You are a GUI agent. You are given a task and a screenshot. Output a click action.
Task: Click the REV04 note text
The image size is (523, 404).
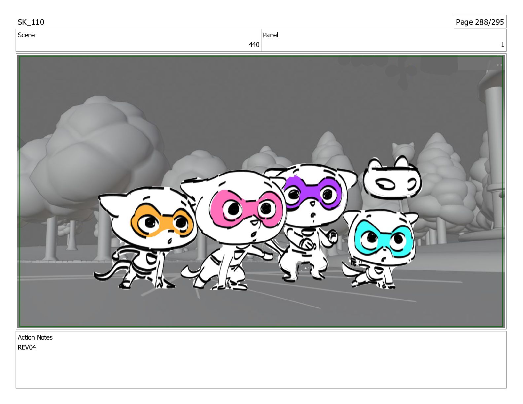tap(27, 347)
